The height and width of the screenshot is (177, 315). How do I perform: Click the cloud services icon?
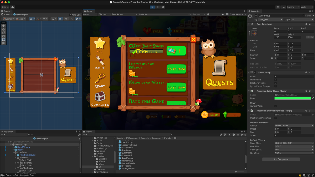(13, 7)
